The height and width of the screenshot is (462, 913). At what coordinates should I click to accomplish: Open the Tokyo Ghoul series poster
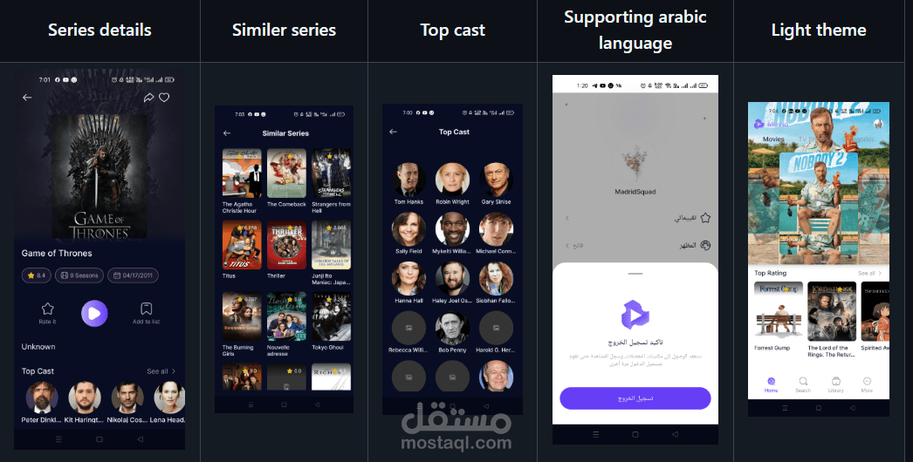click(332, 316)
